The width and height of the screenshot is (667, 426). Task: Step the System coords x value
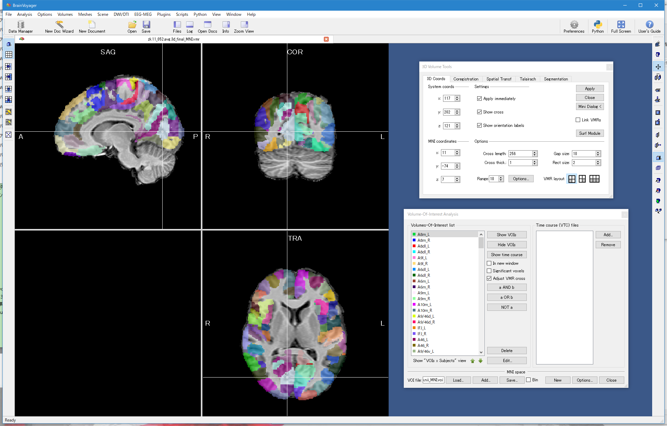pyautogui.click(x=457, y=98)
